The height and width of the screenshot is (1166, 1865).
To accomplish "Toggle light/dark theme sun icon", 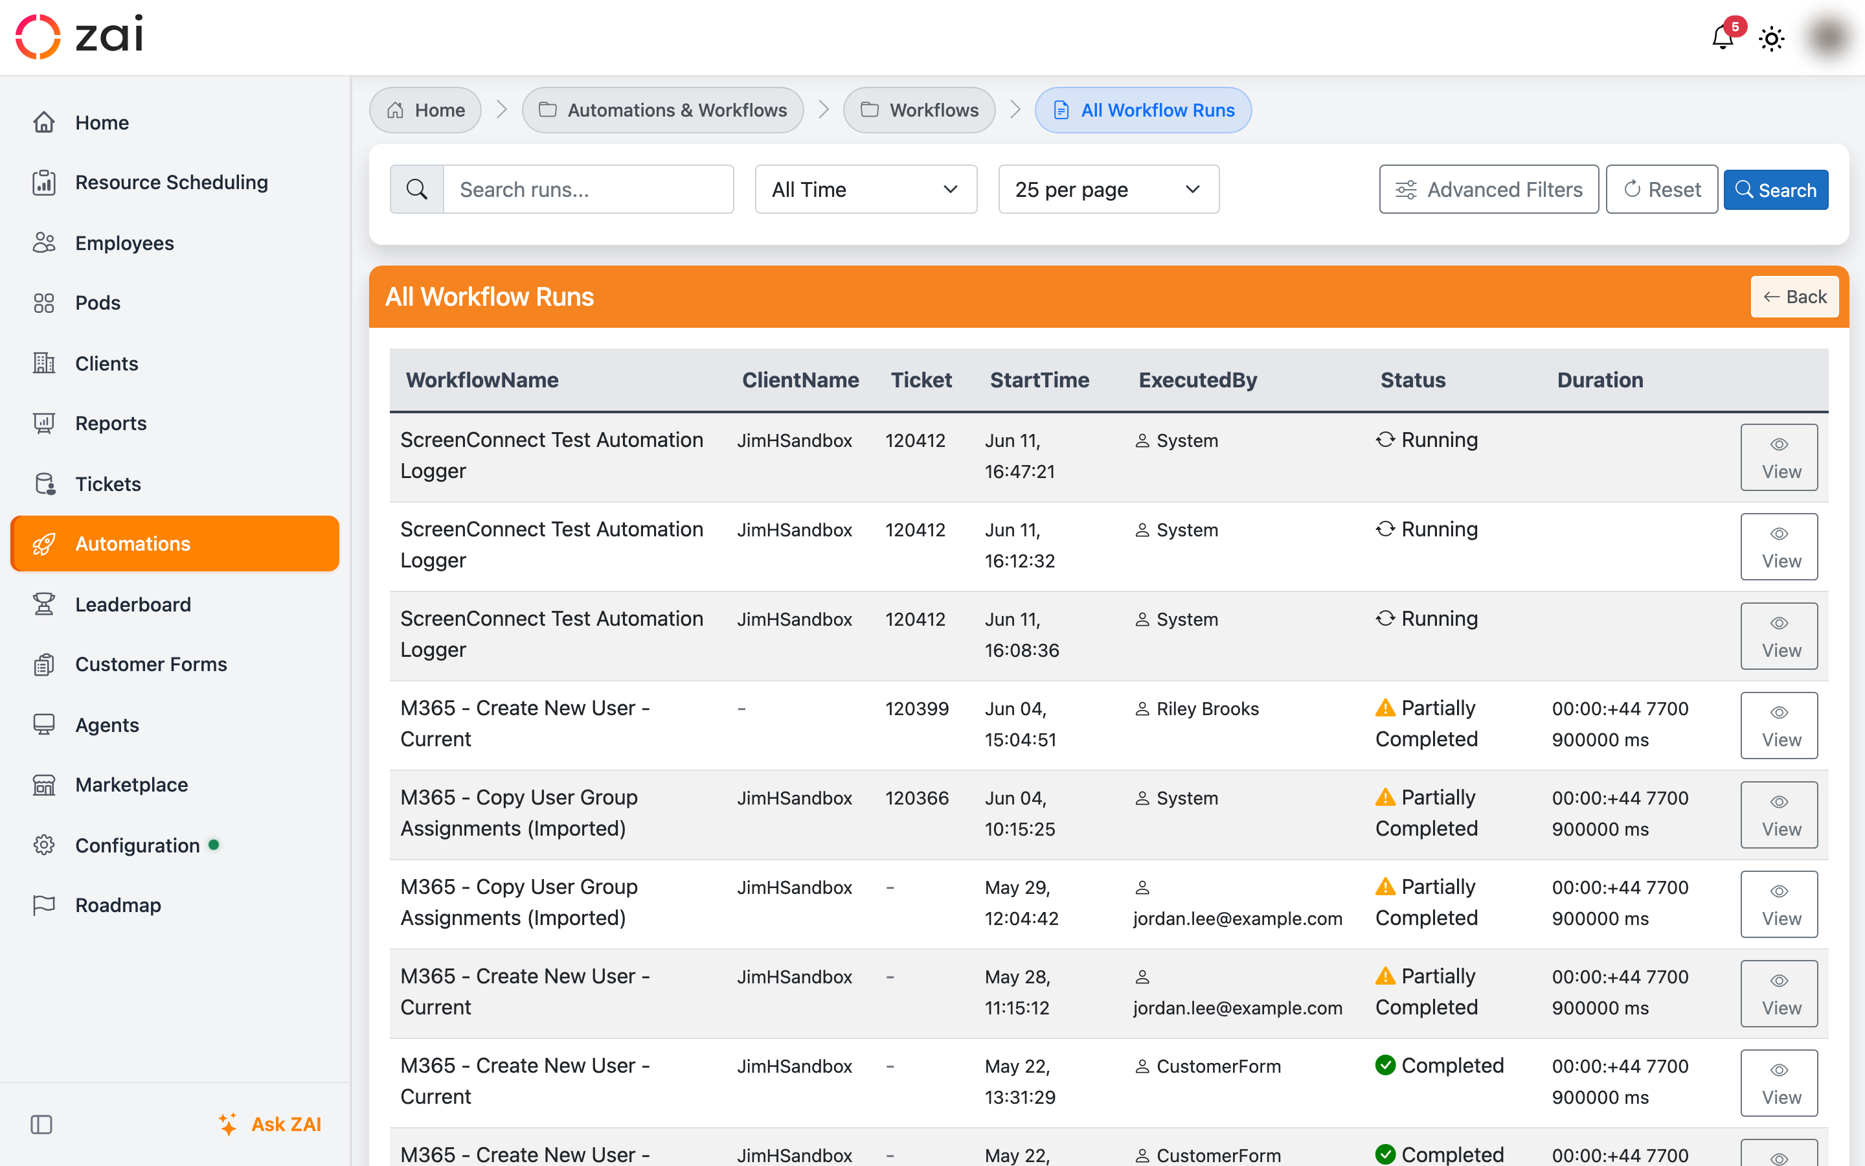I will pyautogui.click(x=1772, y=39).
